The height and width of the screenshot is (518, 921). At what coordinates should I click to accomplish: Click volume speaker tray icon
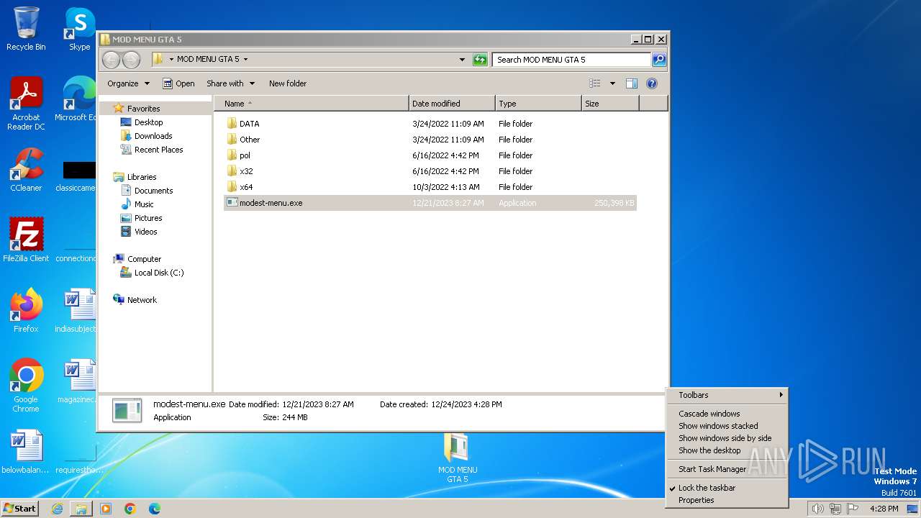point(817,509)
